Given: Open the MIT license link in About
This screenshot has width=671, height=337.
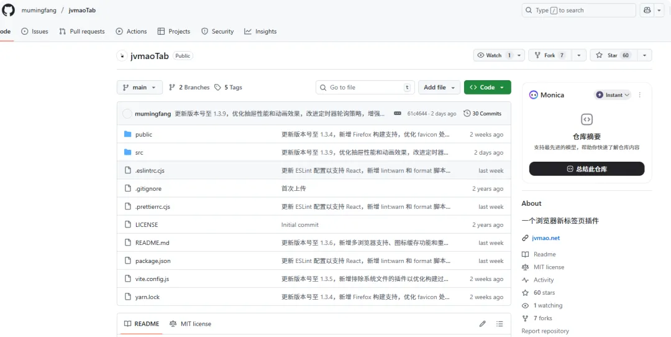Looking at the screenshot, I should [x=549, y=267].
